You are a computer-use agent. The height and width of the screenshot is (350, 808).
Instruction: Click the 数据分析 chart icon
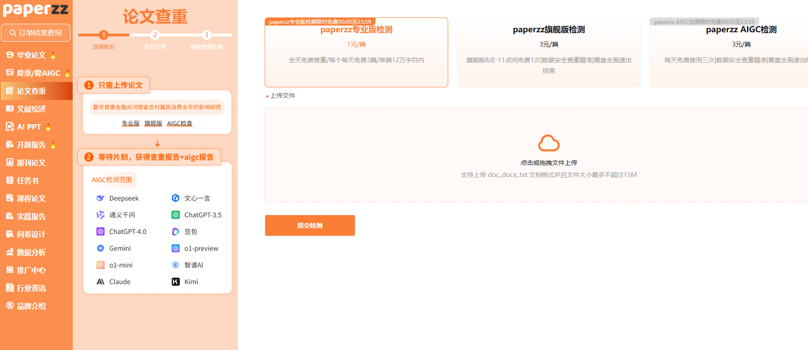(x=10, y=252)
